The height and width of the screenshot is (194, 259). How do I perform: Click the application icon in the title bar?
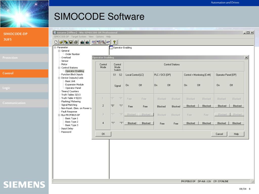tap(55, 33)
